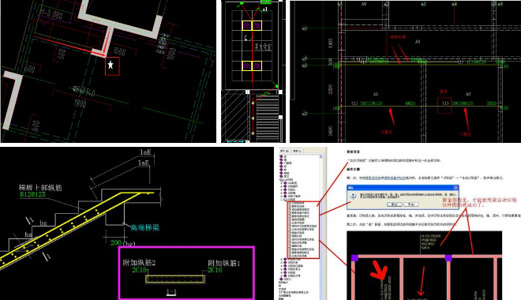Viewport: 521px width, 300px height.
Task: Collapse the open tree node above the red box
Action: click(x=281, y=200)
